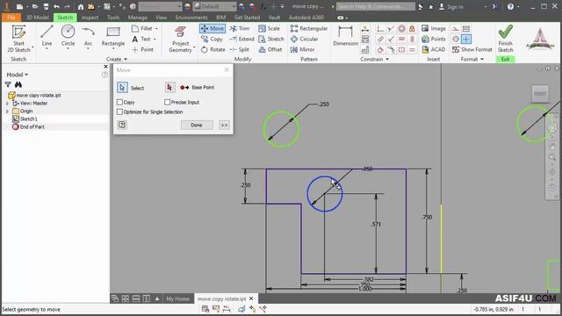The width and height of the screenshot is (562, 316).
Task: Select the Offset tool
Action: pos(270,49)
